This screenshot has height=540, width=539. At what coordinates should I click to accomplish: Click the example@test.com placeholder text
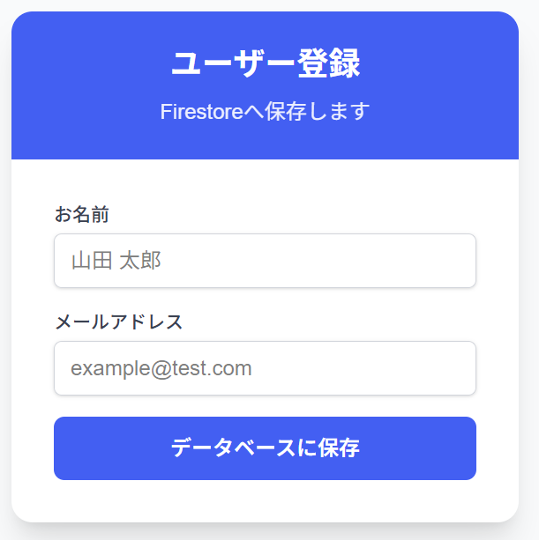(x=161, y=368)
